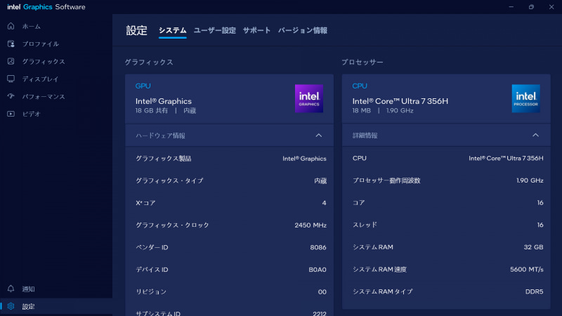The image size is (562, 316).
Task: Click the Xeコア value 4
Action: point(324,203)
